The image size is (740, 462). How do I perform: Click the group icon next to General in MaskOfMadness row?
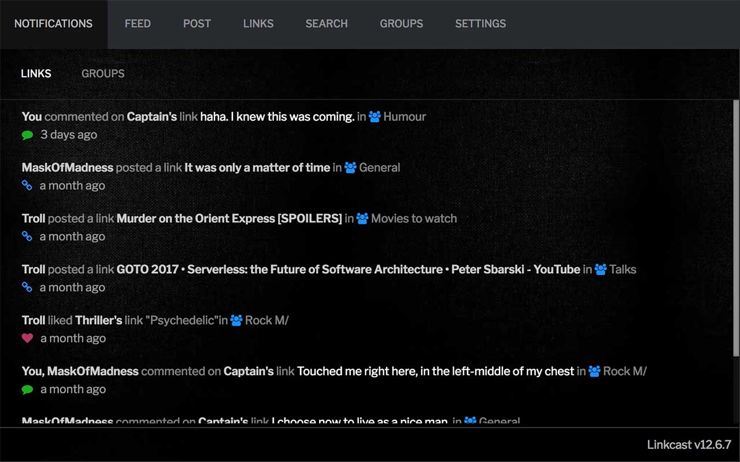350,167
